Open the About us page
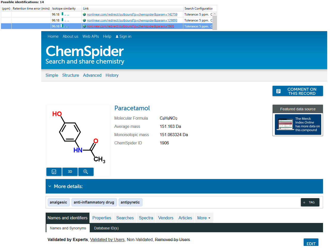Screen dimensions: 330x248 [70, 36]
